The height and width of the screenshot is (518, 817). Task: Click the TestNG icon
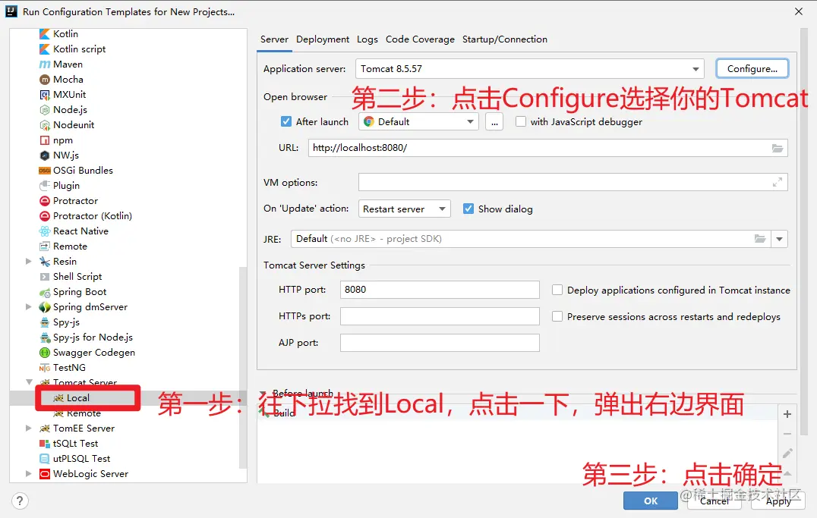pyautogui.click(x=45, y=368)
